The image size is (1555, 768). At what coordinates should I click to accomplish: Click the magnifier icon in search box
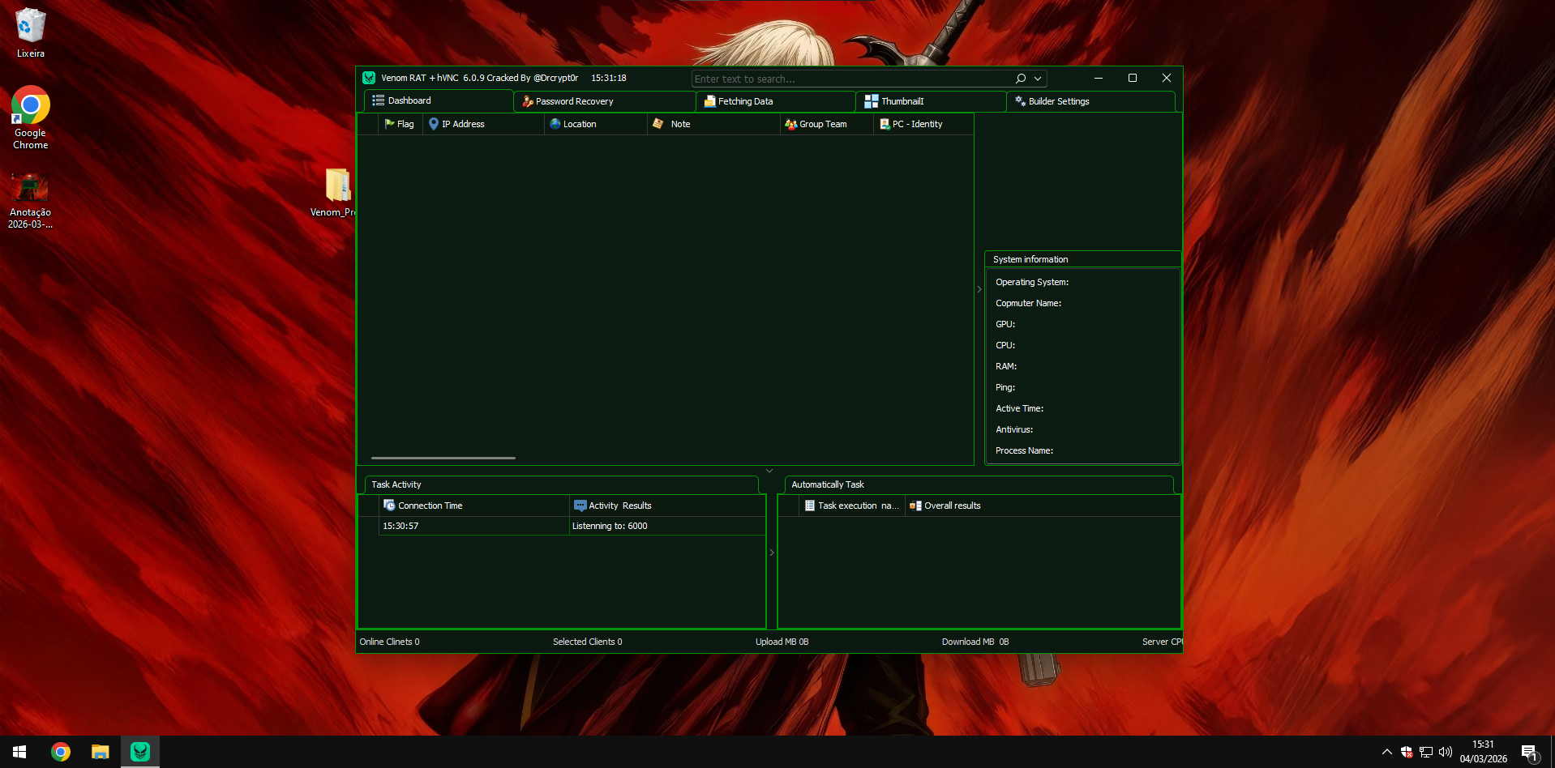click(1021, 79)
